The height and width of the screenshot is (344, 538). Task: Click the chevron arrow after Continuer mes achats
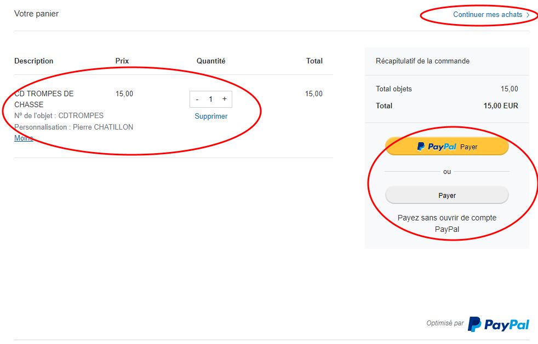click(x=528, y=15)
